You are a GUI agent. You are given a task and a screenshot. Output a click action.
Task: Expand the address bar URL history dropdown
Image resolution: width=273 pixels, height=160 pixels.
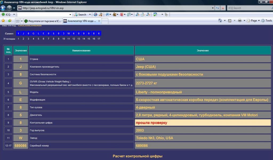click(213, 8)
